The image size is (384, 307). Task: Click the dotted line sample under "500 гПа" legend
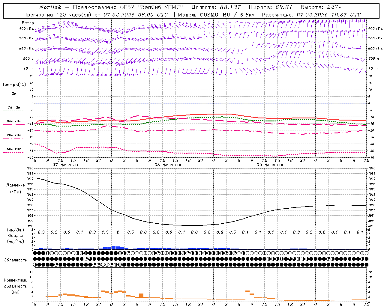click(13, 152)
